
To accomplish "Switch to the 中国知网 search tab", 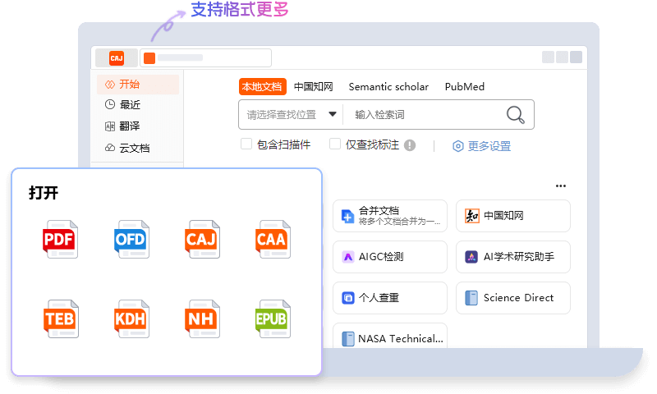I will [x=314, y=87].
